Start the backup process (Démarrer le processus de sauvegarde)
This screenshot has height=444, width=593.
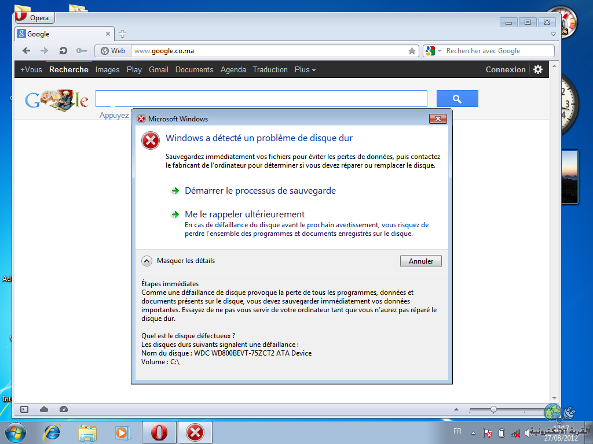pyautogui.click(x=260, y=191)
